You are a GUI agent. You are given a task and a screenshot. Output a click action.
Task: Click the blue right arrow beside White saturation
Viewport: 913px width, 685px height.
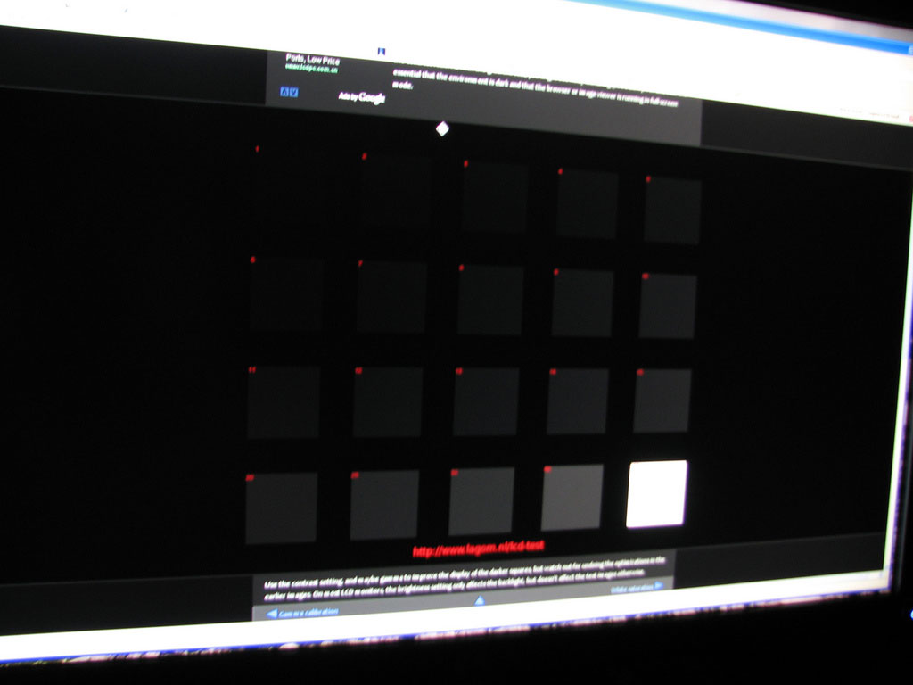point(659,585)
